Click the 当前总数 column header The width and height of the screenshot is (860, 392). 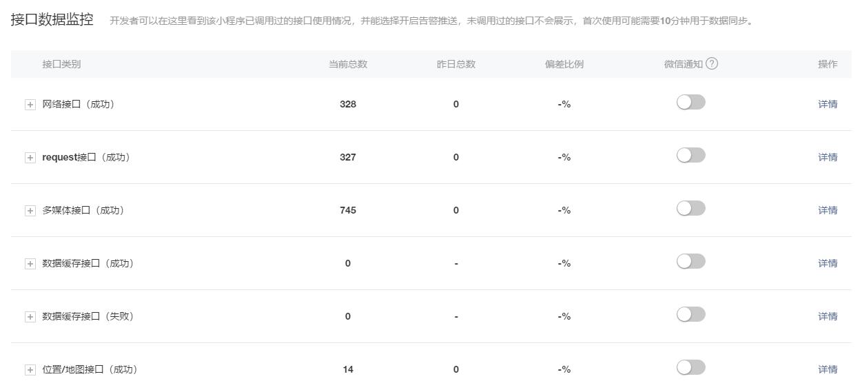(x=347, y=64)
